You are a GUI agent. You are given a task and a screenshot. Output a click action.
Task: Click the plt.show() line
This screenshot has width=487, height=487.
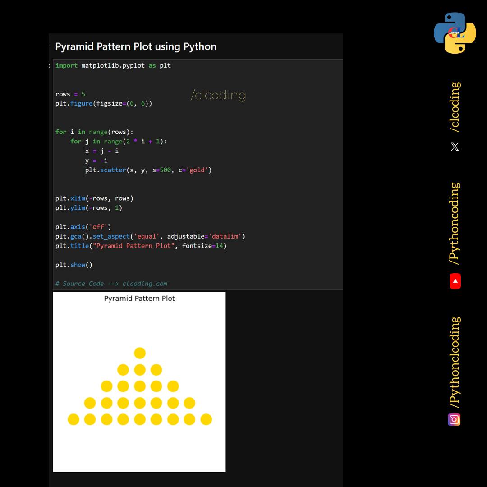[x=74, y=265]
